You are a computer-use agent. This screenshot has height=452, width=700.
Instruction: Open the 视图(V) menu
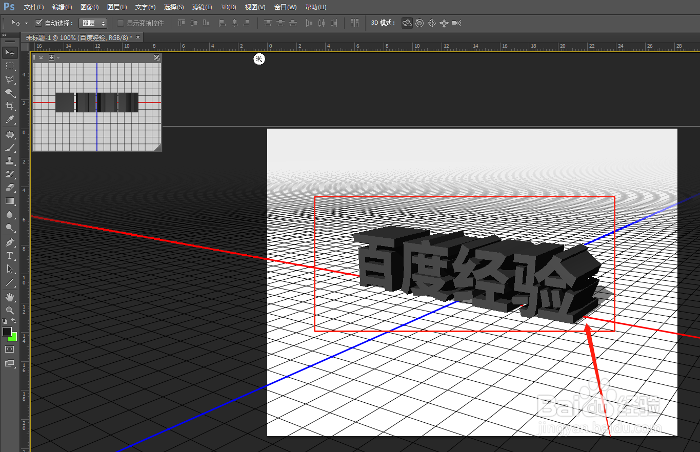255,7
